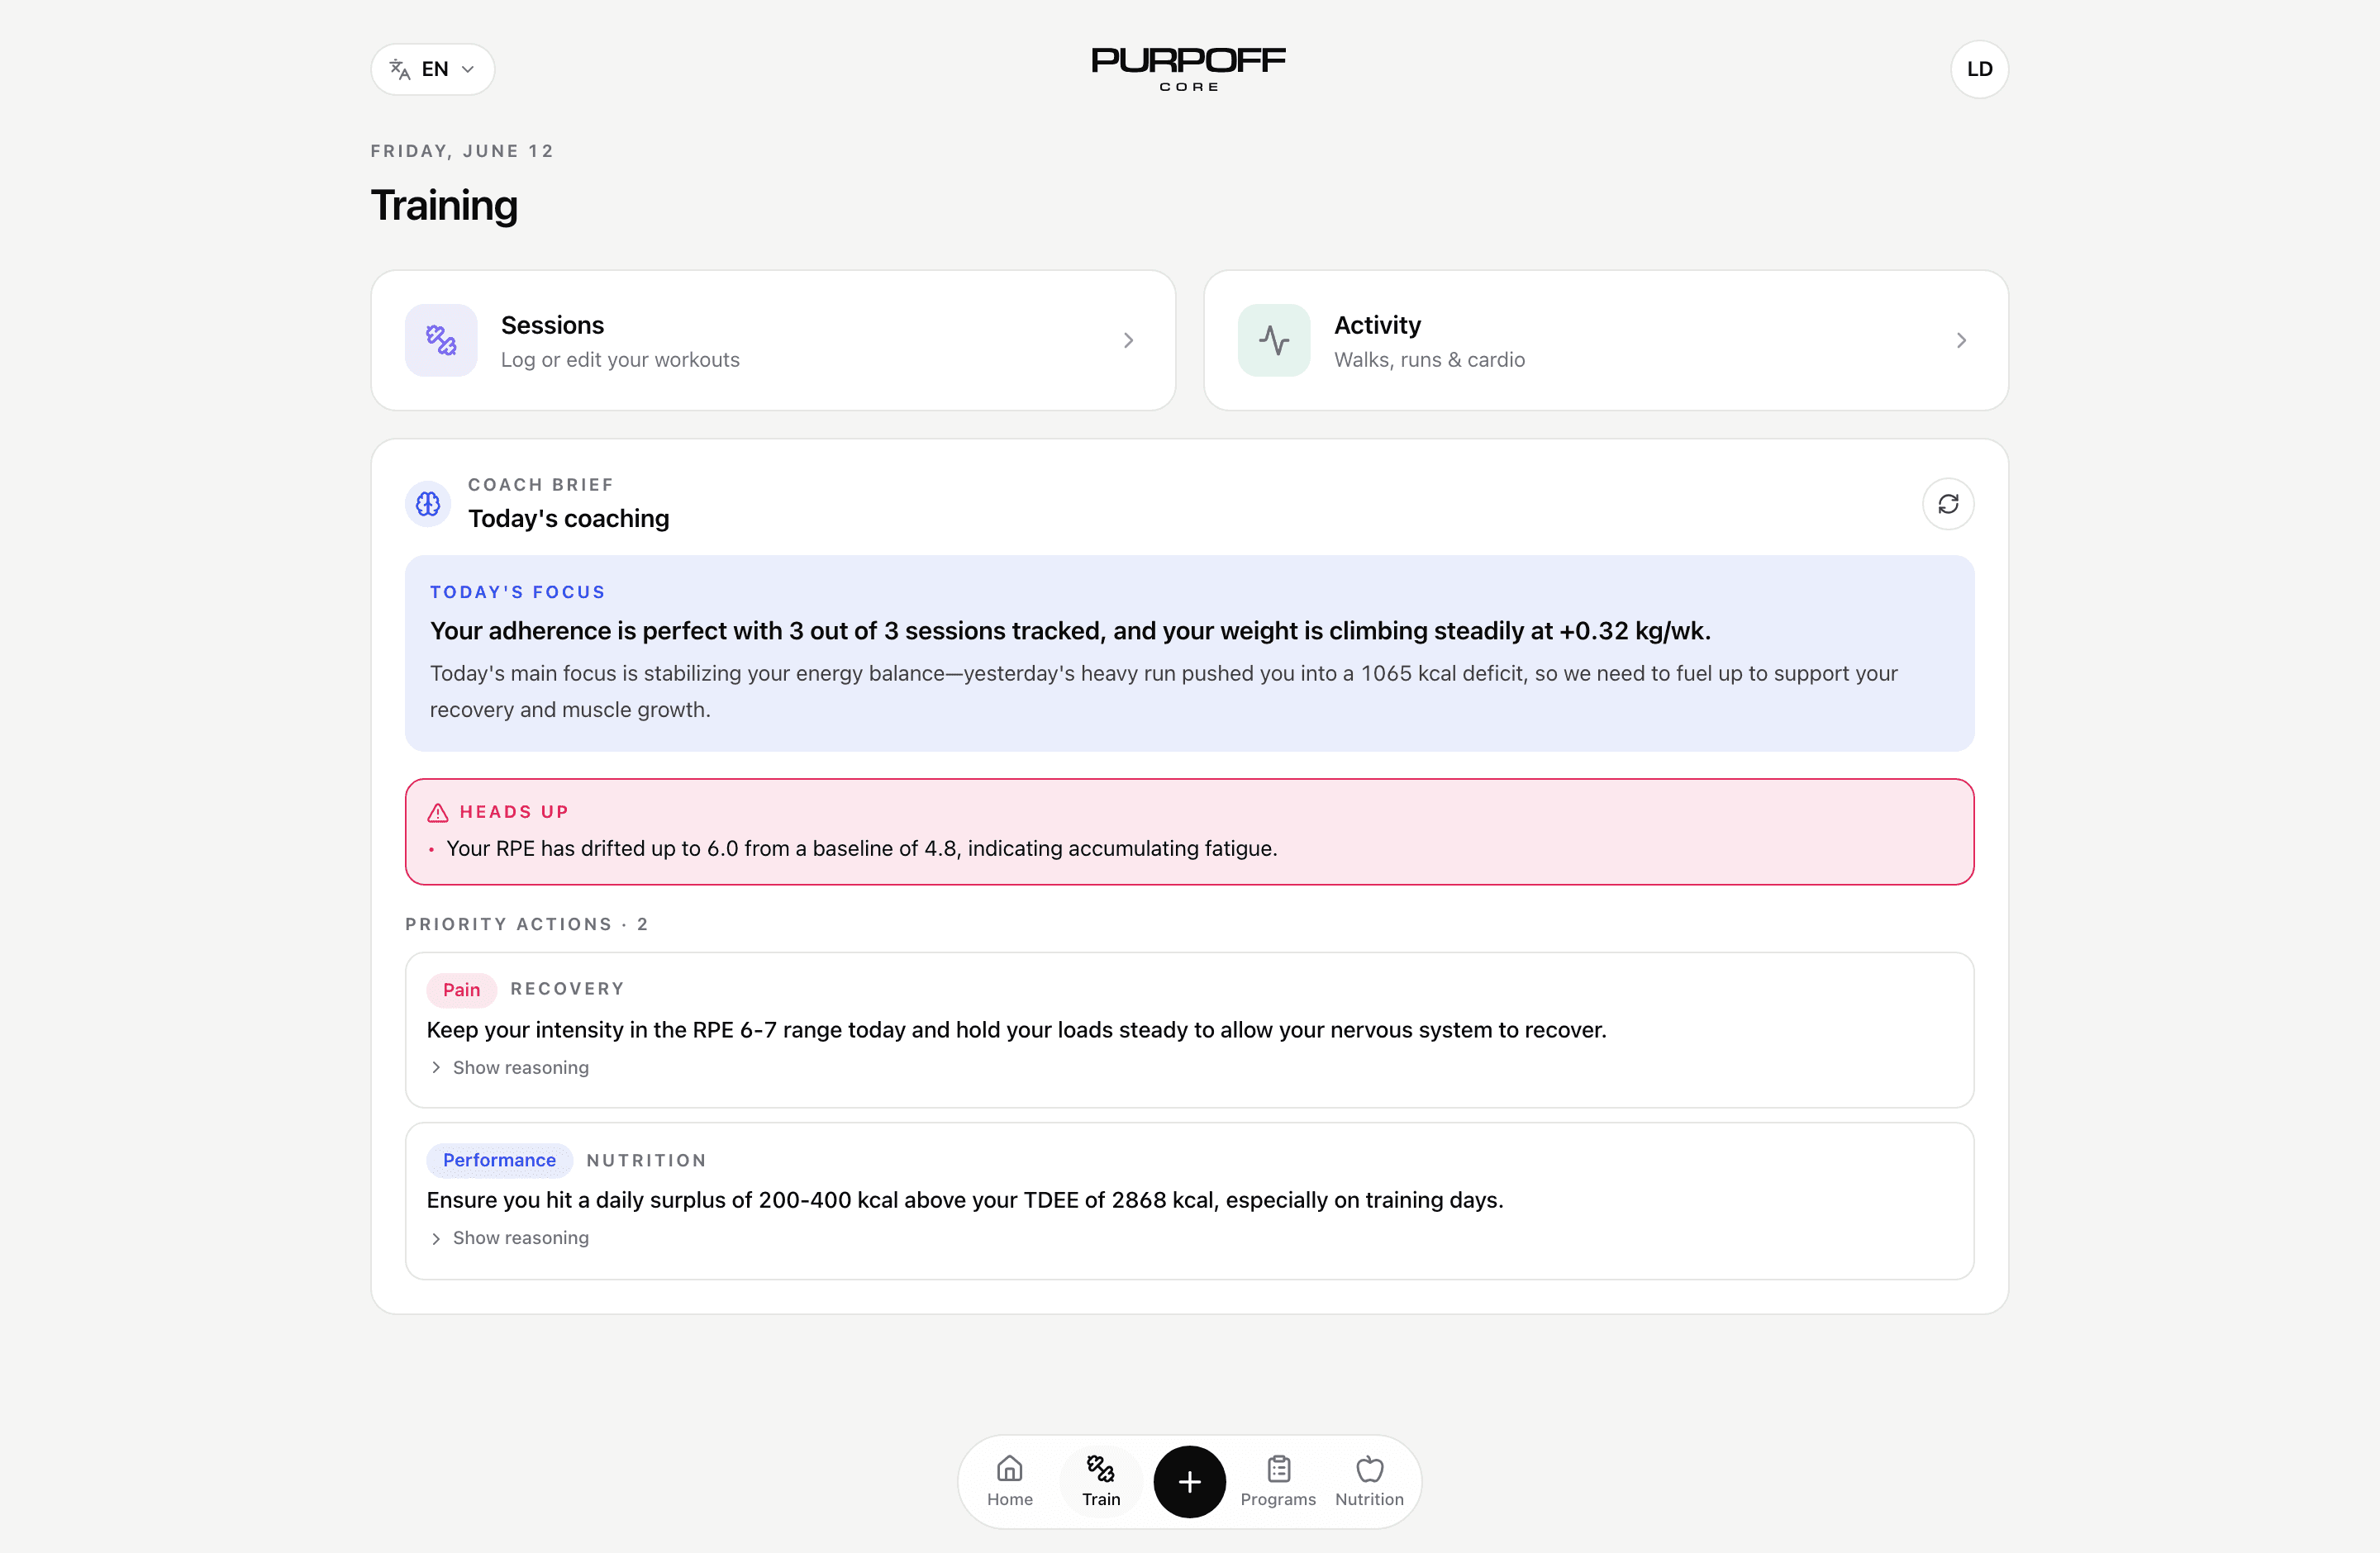Image resolution: width=2380 pixels, height=1553 pixels.
Task: Select the Train tab
Action: coord(1100,1481)
